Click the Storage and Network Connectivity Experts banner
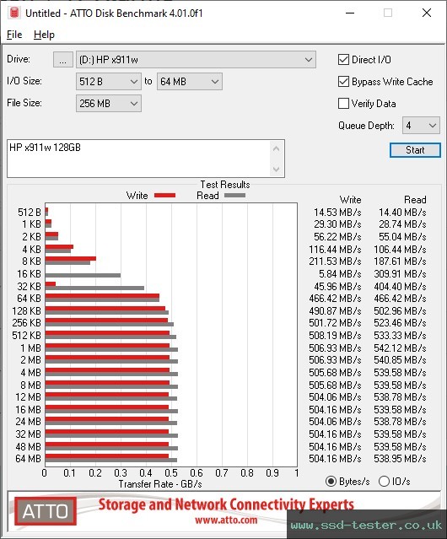 coord(226,504)
